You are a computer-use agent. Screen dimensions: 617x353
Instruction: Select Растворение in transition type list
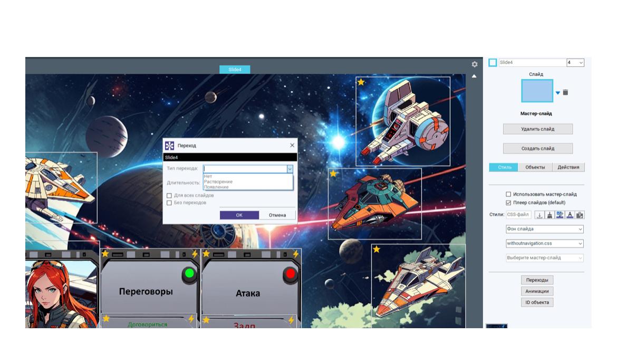click(218, 182)
